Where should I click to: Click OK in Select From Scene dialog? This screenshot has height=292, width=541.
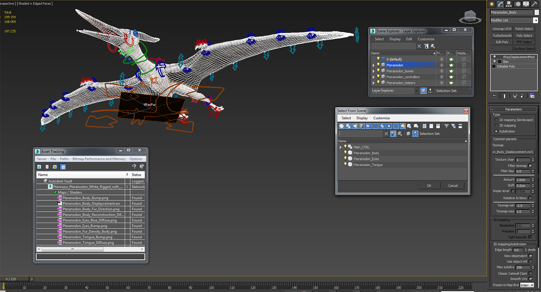click(x=429, y=185)
